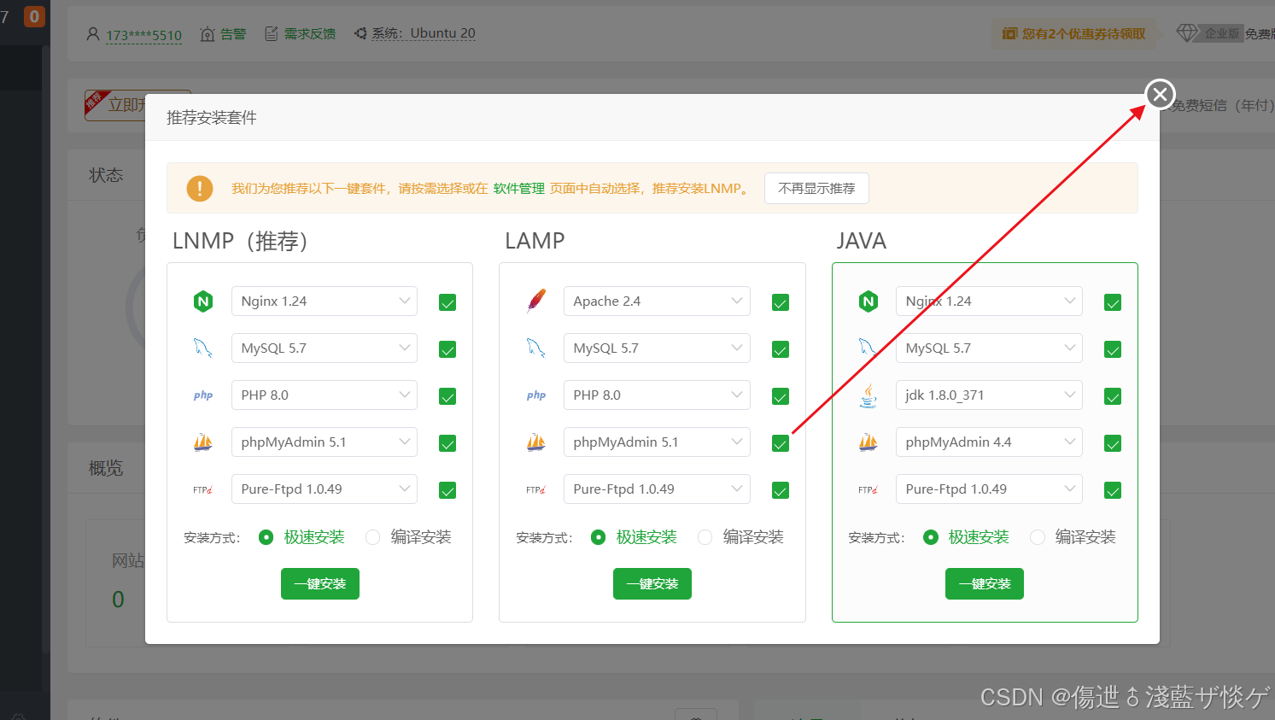Viewport: 1275px width, 720px height.
Task: Click the 系统: Ubuntu 20 header link
Action: [x=424, y=33]
